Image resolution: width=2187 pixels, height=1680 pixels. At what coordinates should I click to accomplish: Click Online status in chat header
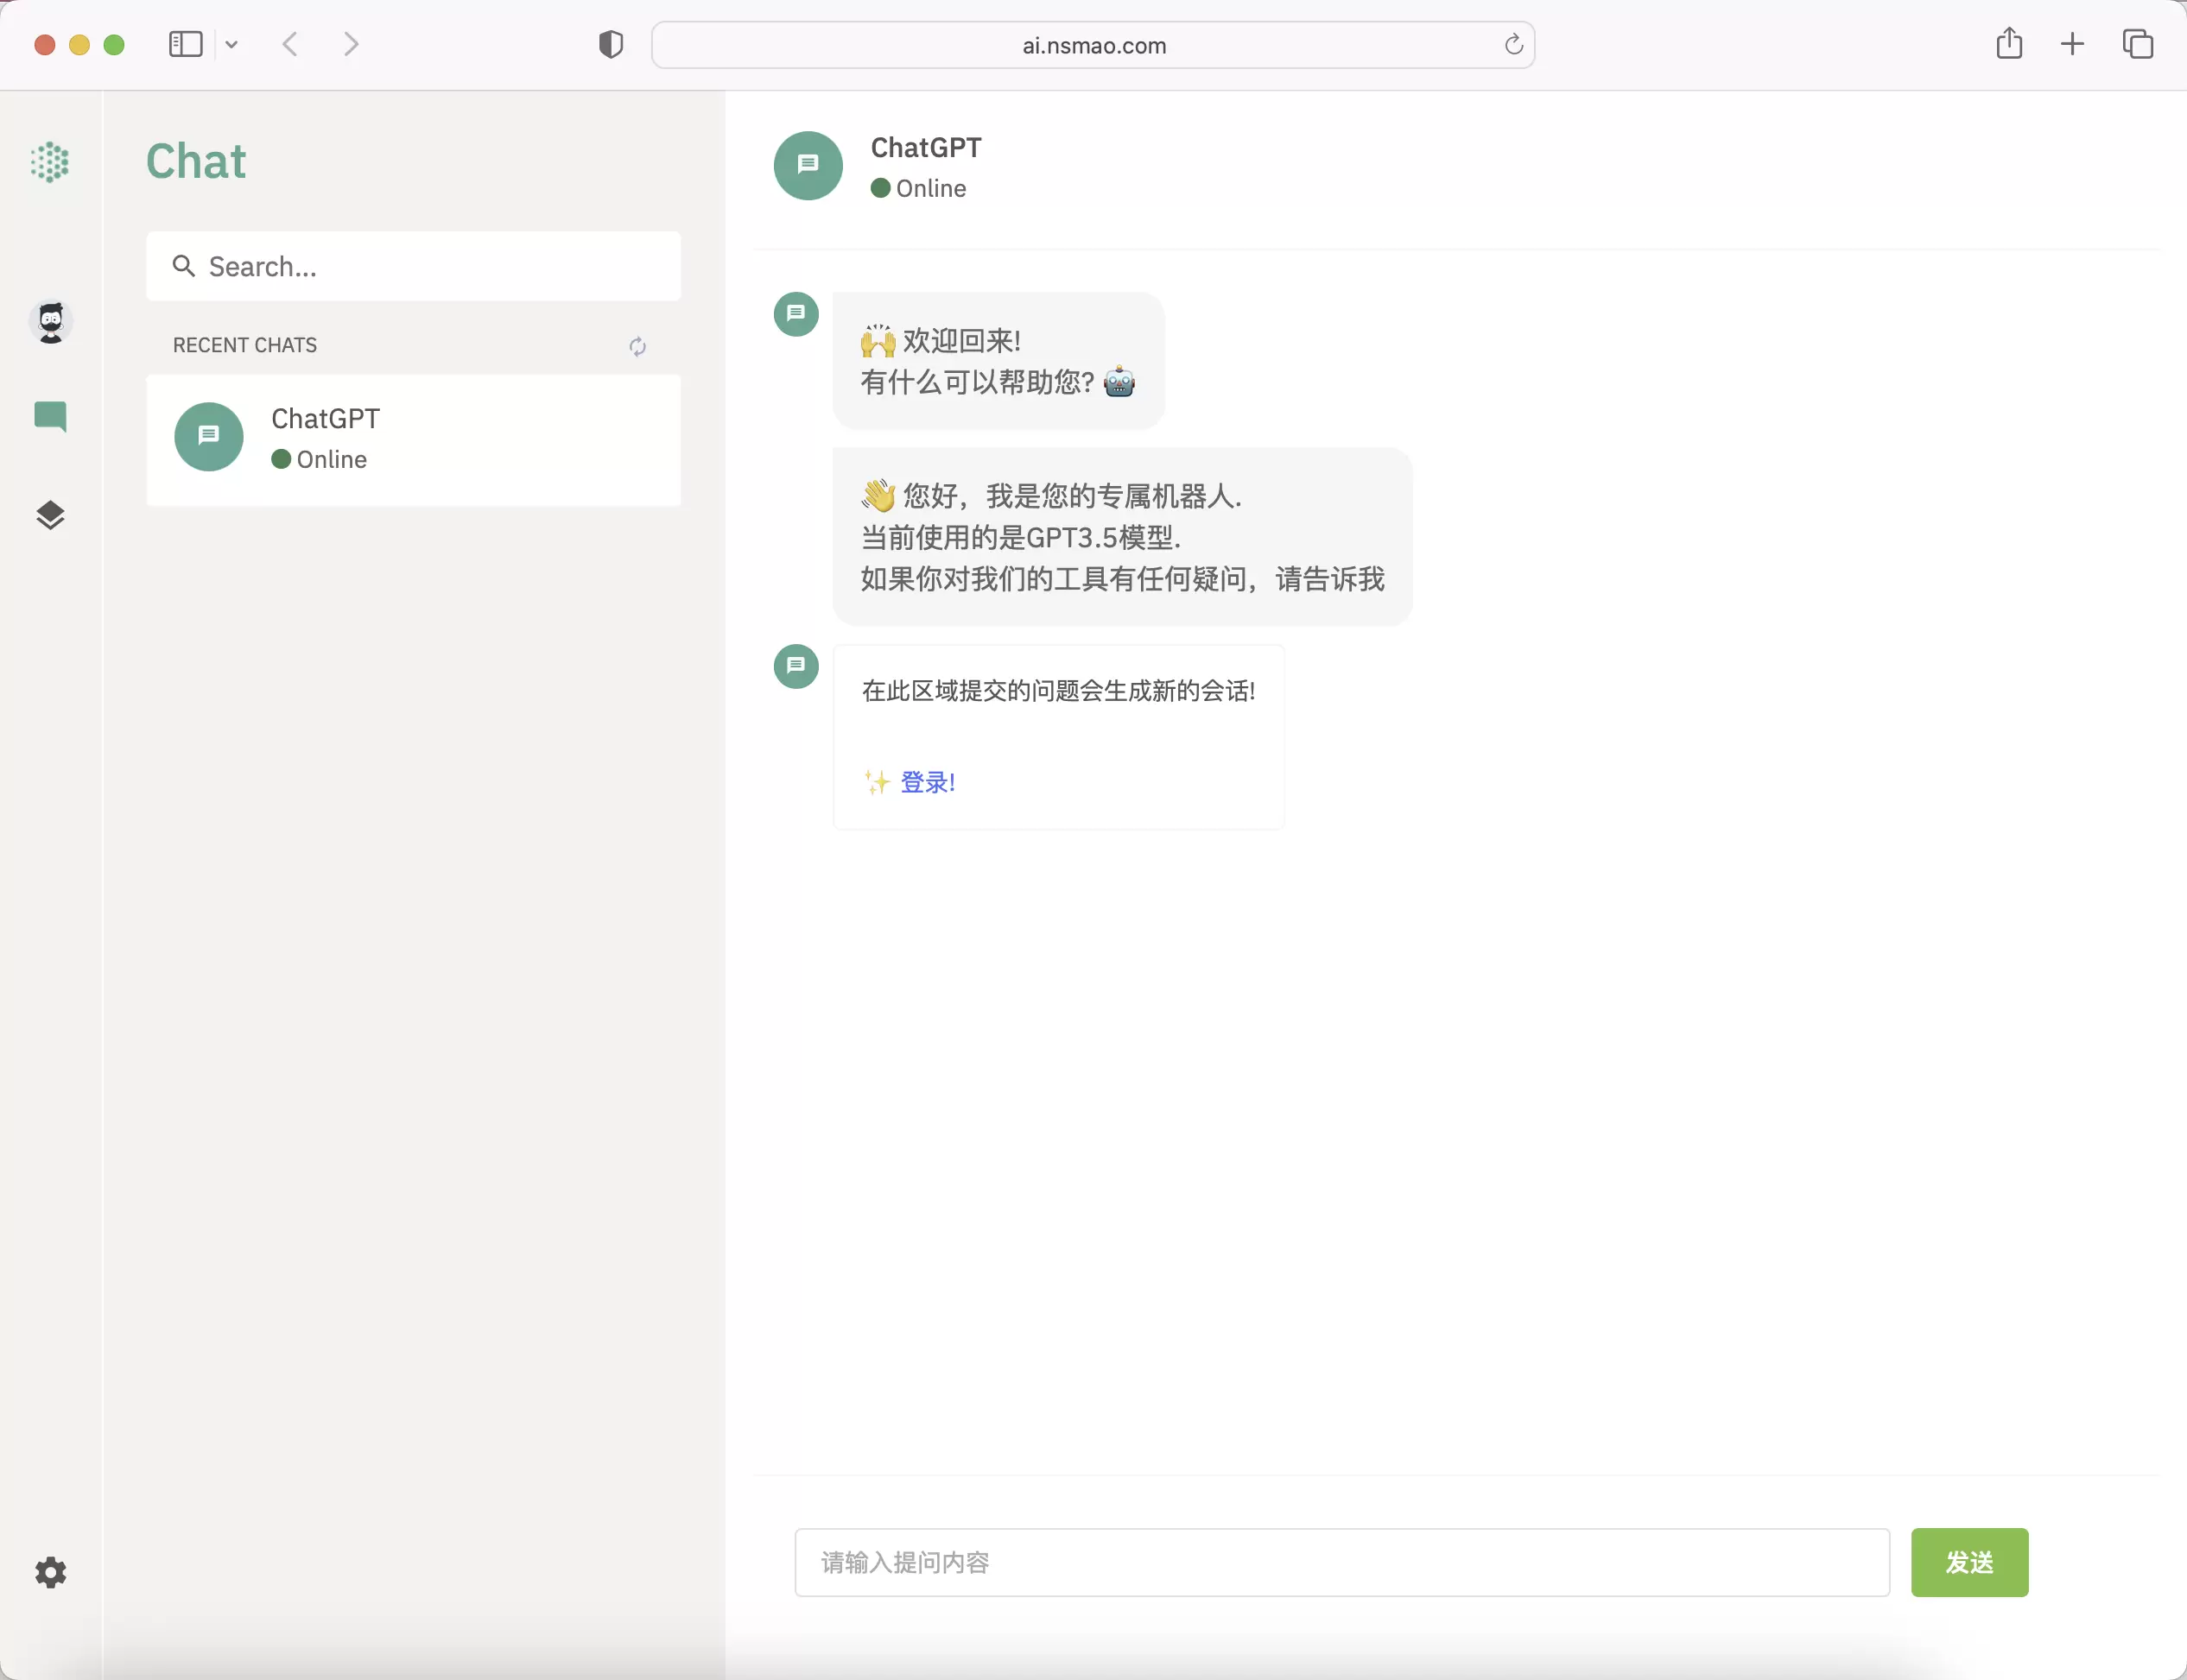click(x=918, y=188)
